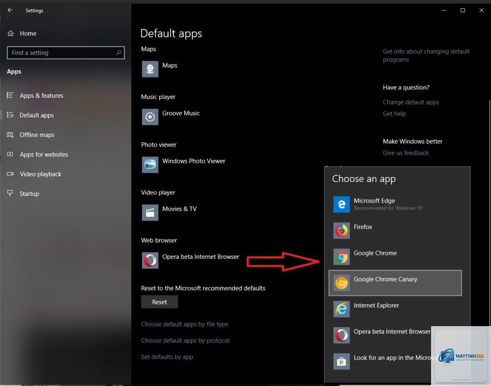This screenshot has width=491, height=386.
Task: Click the Internet Explorer icon
Action: 341,309
